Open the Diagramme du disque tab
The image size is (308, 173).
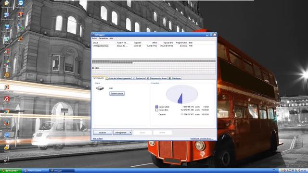point(157,78)
